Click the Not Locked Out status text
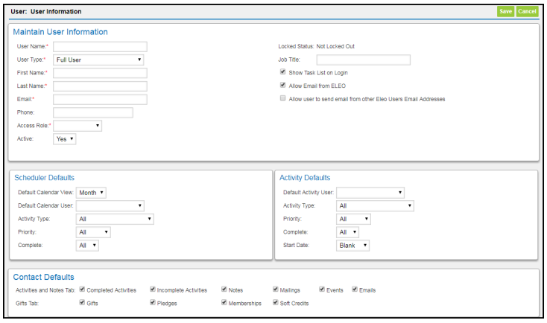The width and height of the screenshot is (547, 323). 335,46
